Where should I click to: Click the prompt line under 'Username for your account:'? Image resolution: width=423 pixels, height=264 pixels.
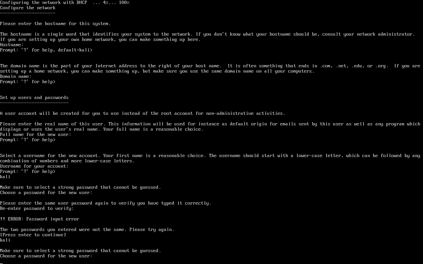28,172
